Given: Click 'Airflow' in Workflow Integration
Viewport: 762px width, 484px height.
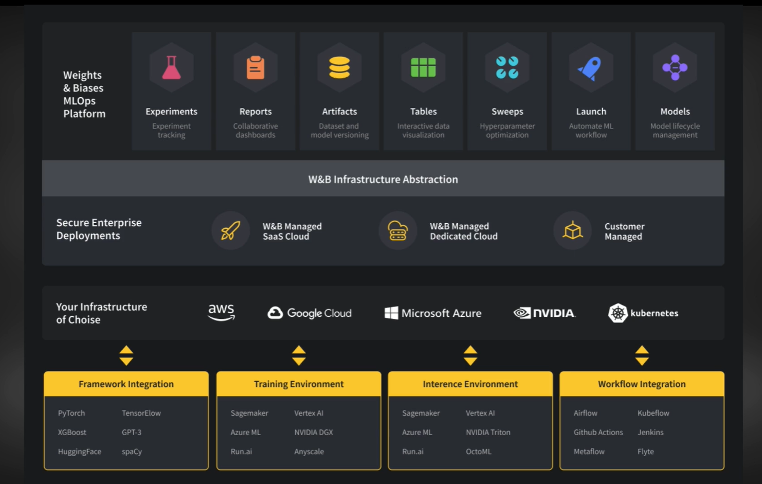Looking at the screenshot, I should point(586,413).
